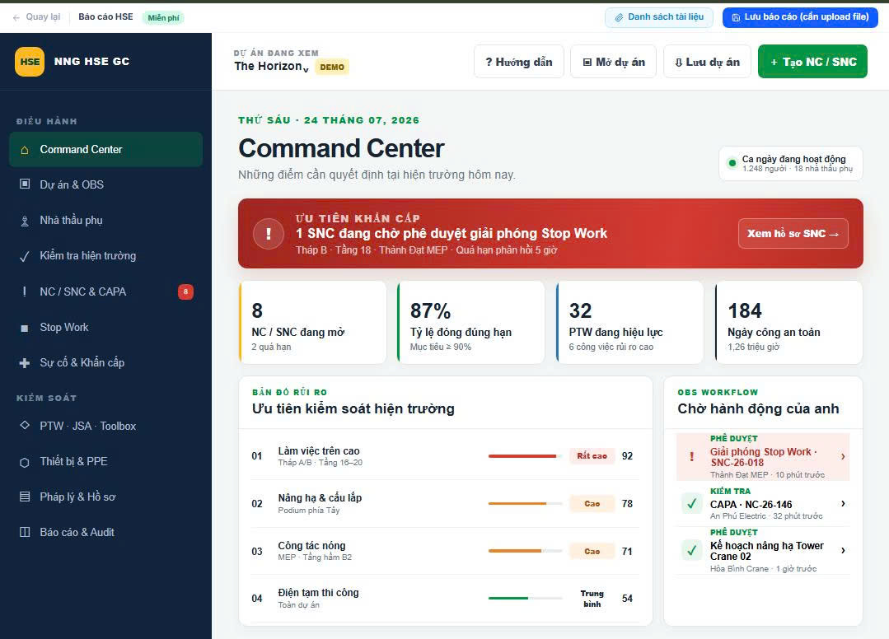The height and width of the screenshot is (639, 889).
Task: Click the Command Center home icon
Action: click(25, 150)
